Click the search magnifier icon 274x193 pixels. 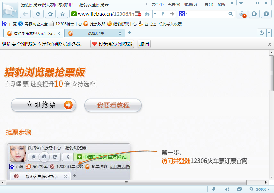pyautogui.click(x=231, y=14)
